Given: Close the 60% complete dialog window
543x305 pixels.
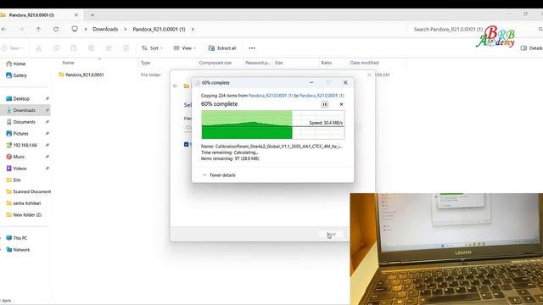Looking at the screenshot, I should click(x=345, y=83).
